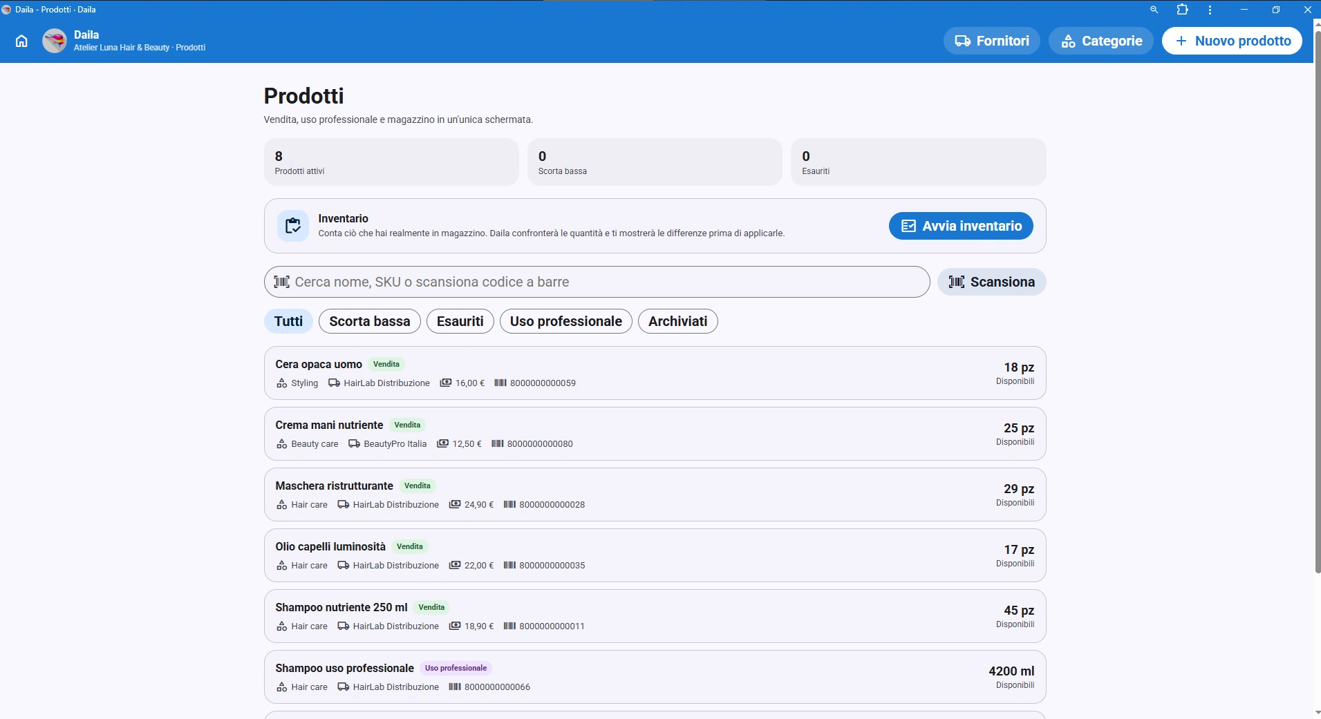The image size is (1321, 719).
Task: Open Cera opaca uomo product
Action: [655, 373]
